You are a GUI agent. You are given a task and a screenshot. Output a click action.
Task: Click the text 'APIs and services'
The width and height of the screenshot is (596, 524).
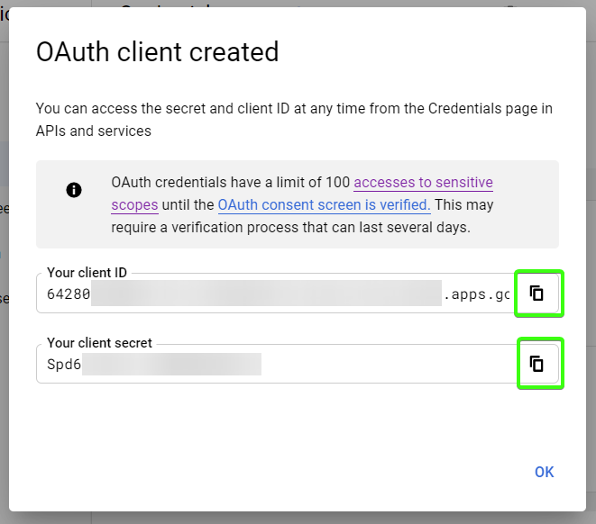[x=94, y=131]
